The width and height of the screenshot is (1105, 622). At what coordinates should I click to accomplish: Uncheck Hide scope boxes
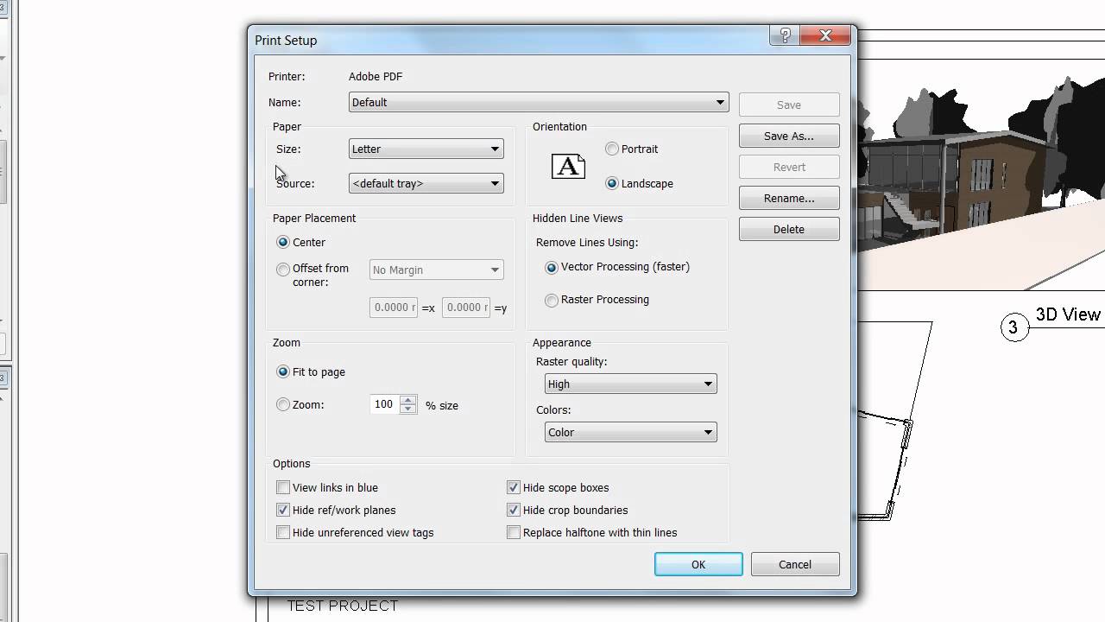pyautogui.click(x=558, y=487)
